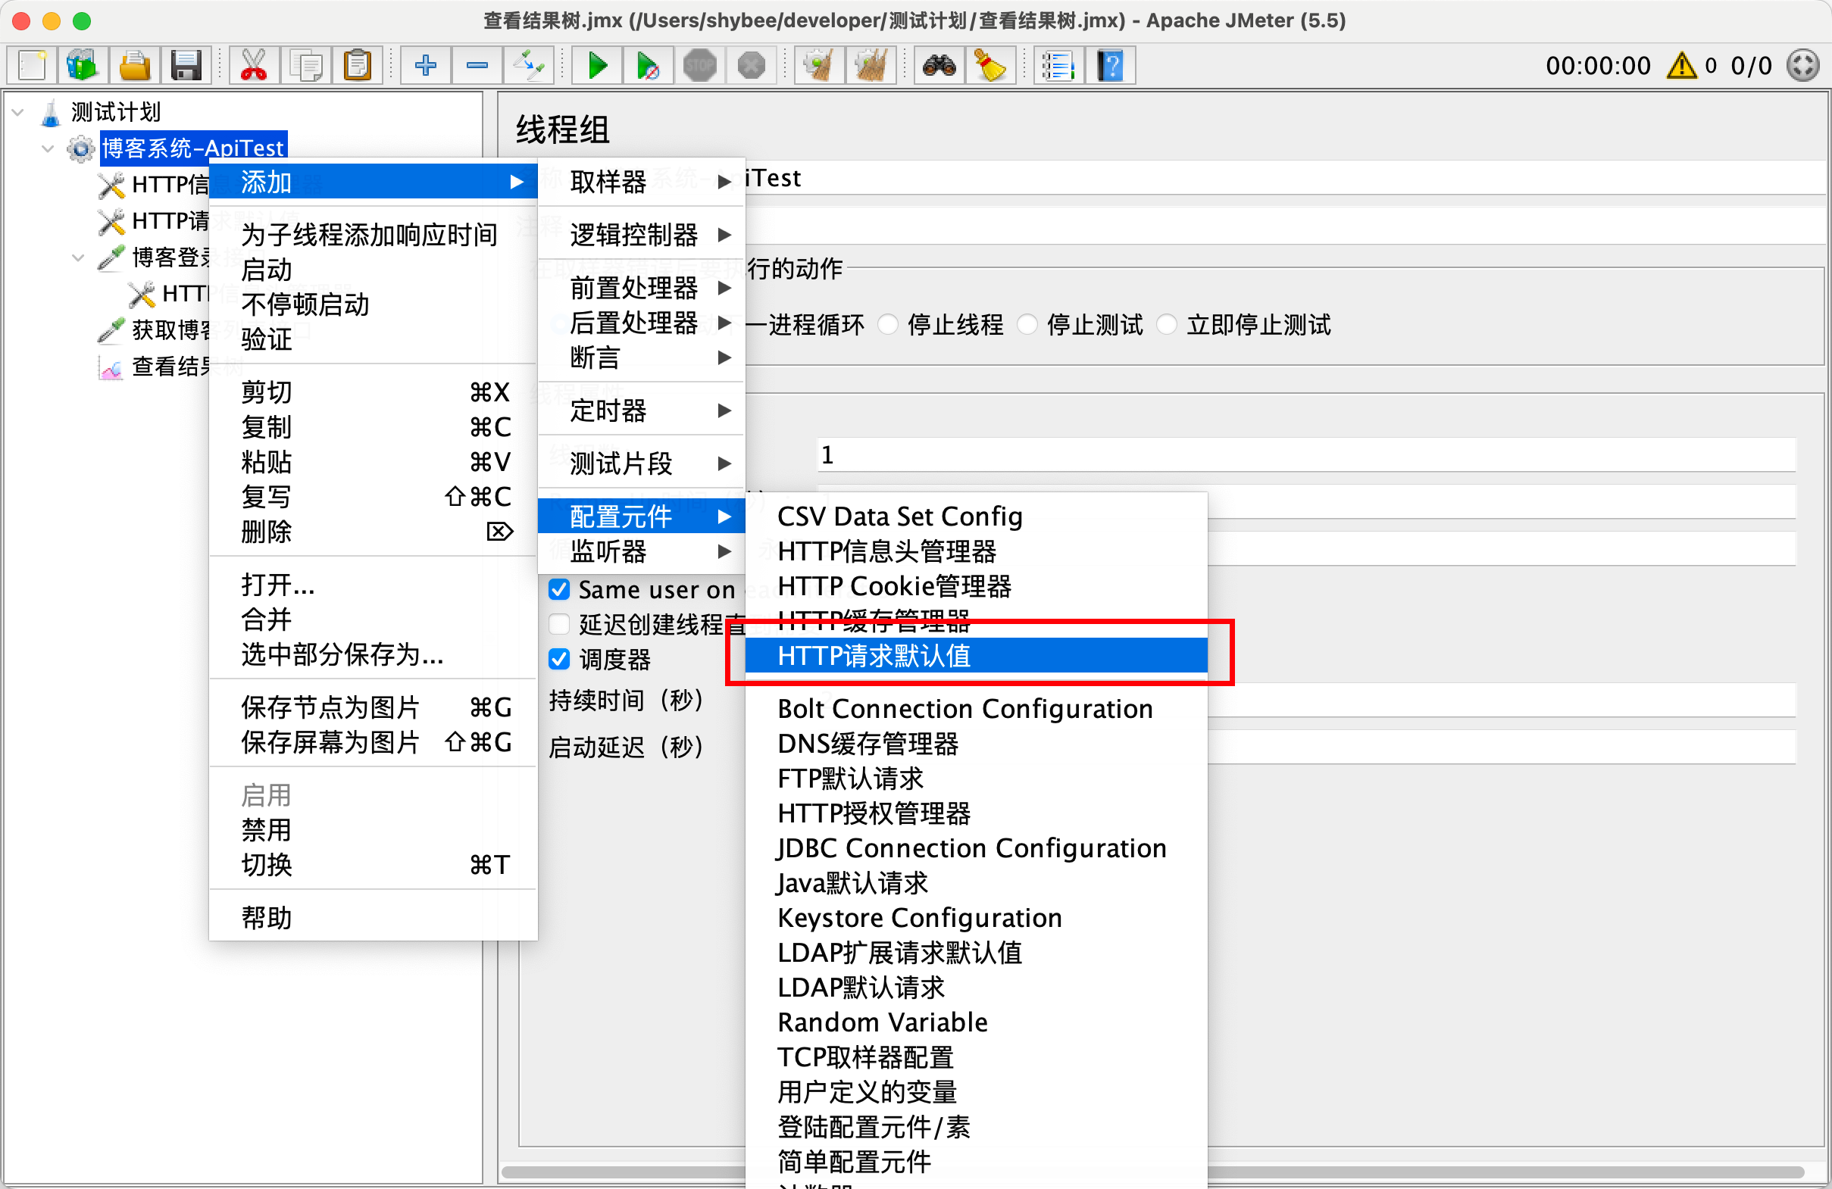Viewport: 1832px width, 1189px height.
Task: Toggle Same user on checkbox
Action: [x=560, y=590]
